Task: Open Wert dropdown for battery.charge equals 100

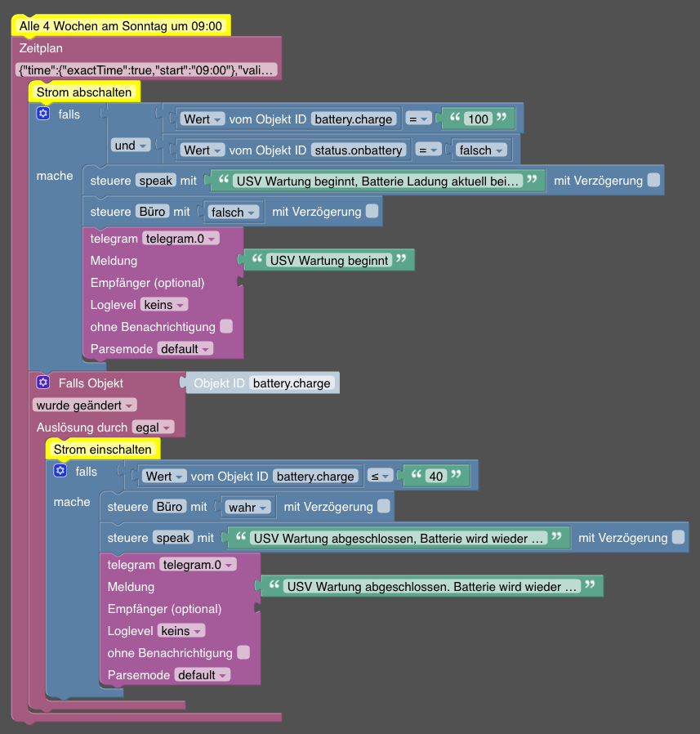Action: point(203,119)
